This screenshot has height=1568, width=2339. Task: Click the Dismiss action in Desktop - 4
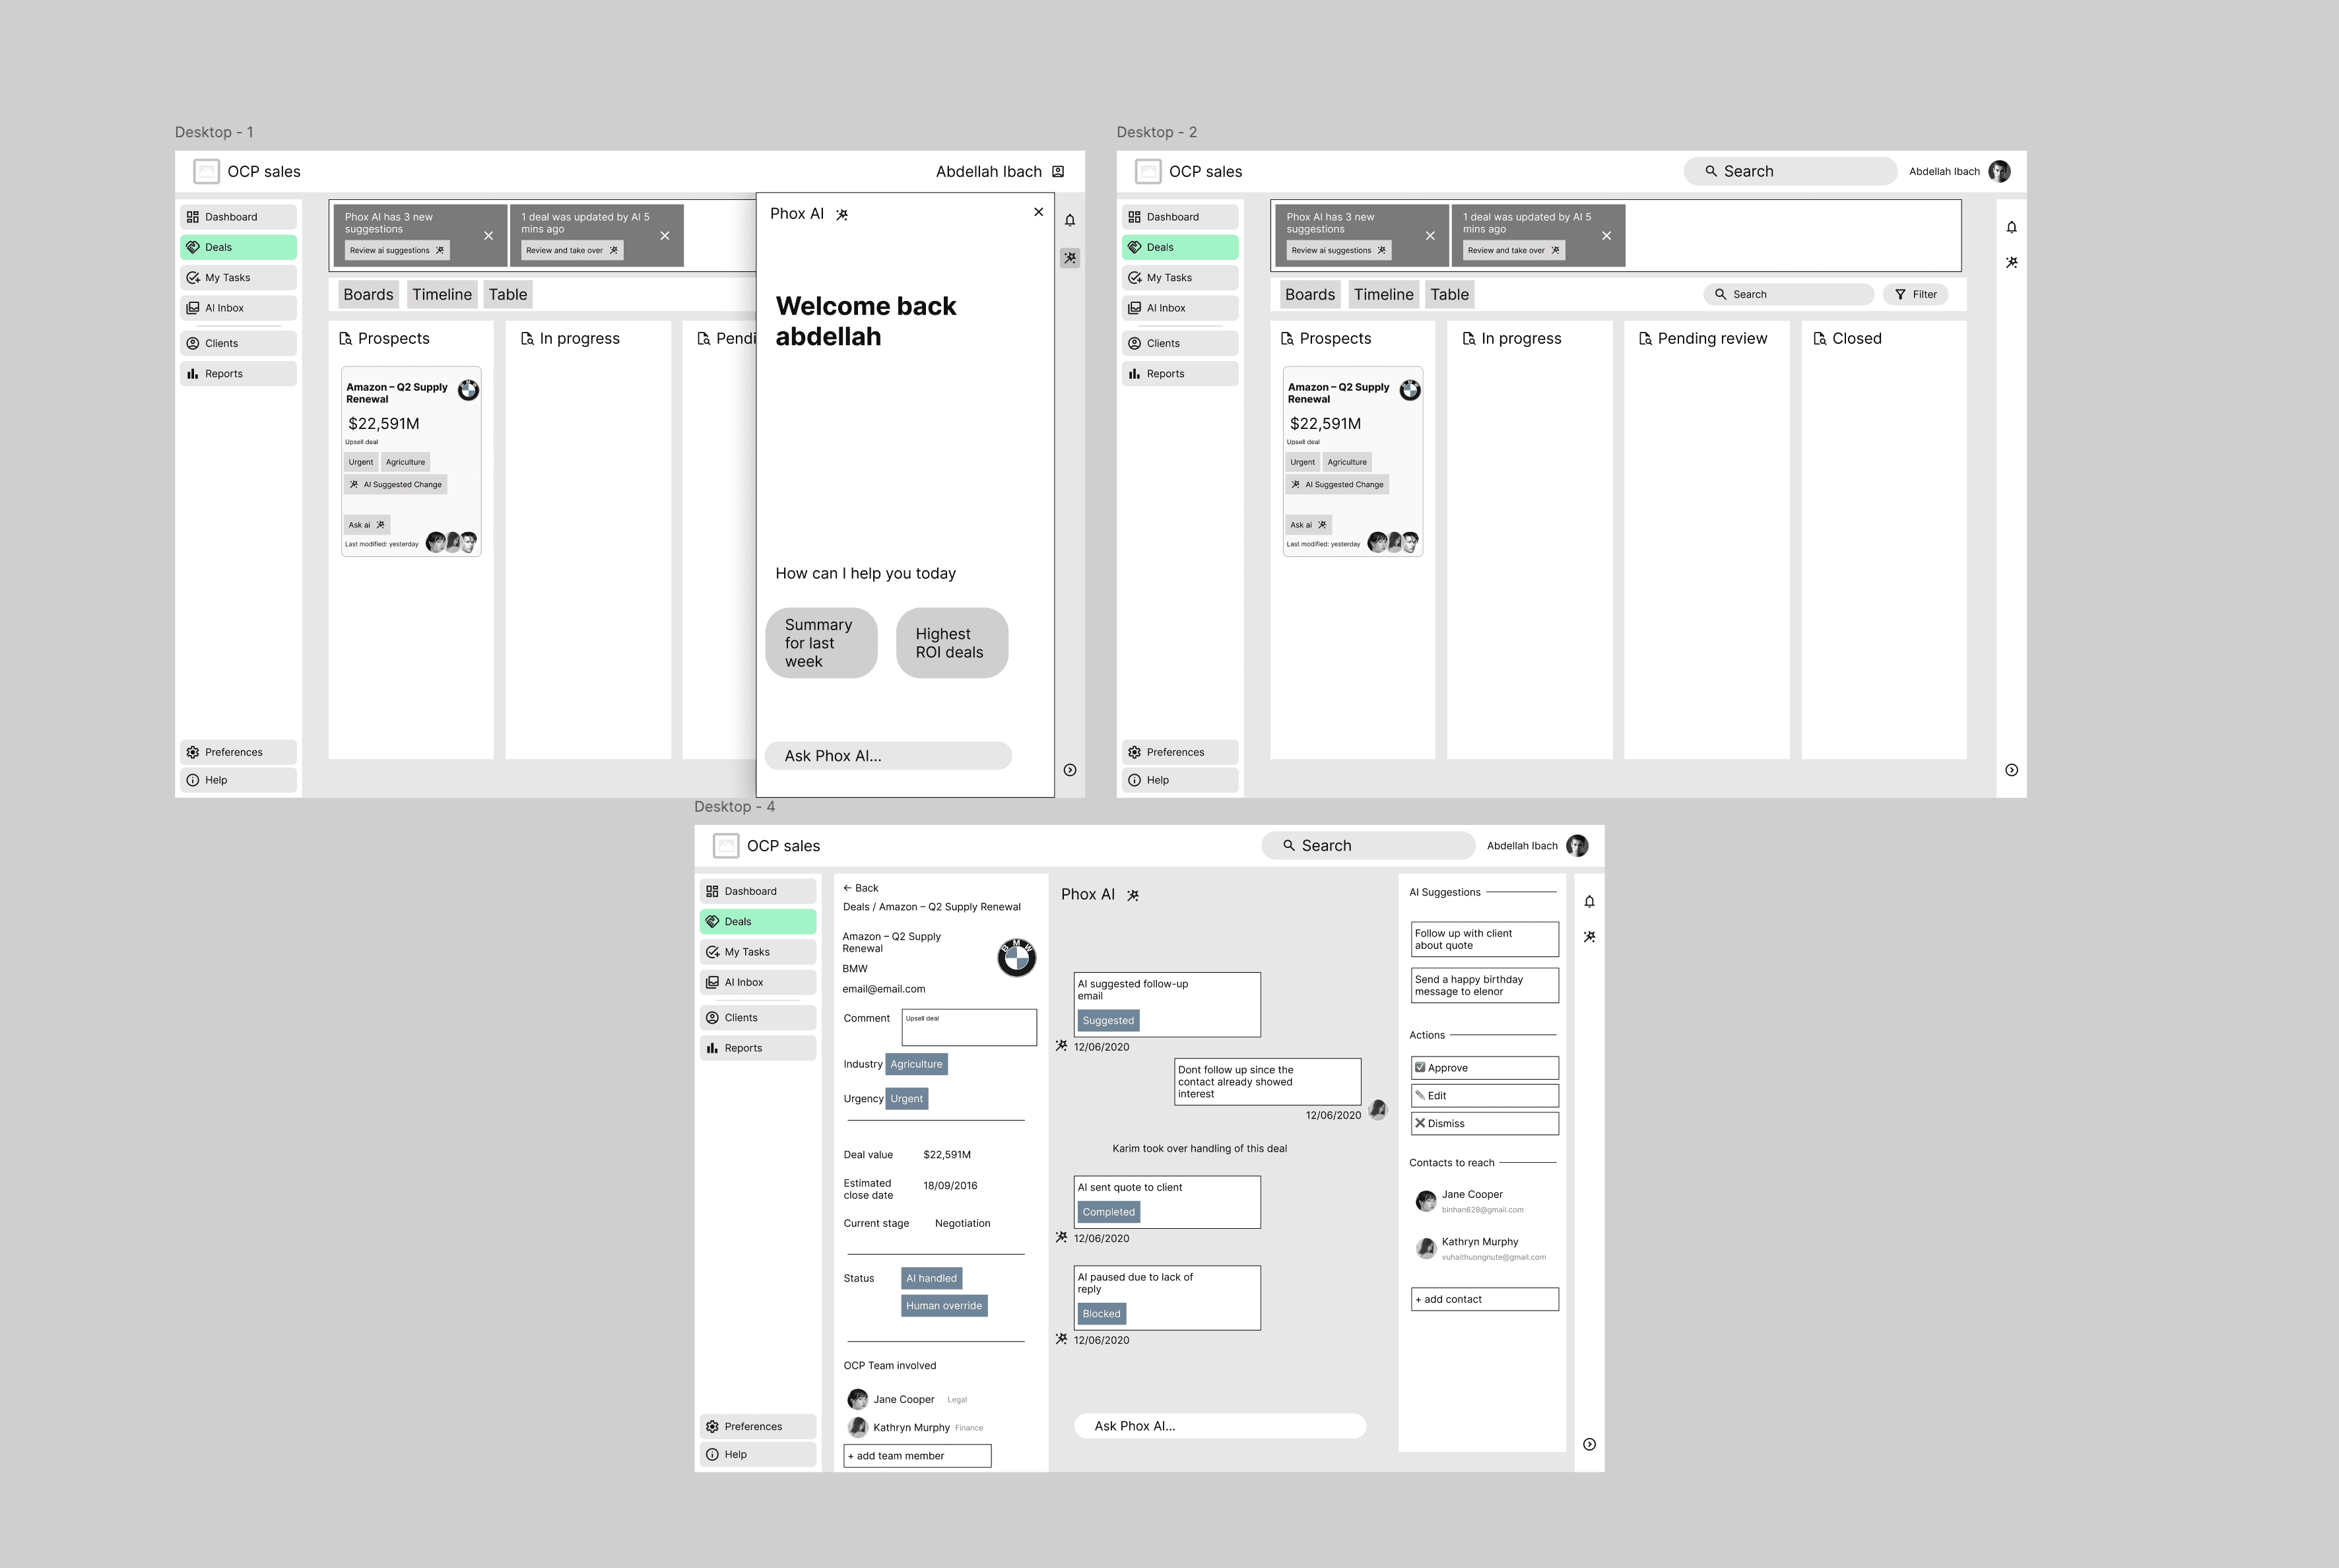click(1484, 1123)
